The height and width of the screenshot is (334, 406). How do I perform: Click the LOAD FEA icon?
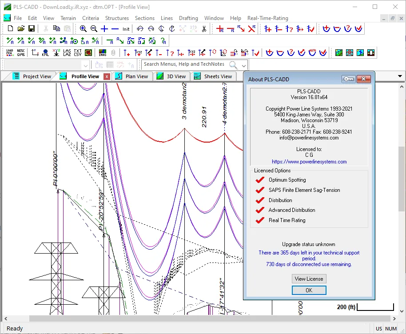10,52
